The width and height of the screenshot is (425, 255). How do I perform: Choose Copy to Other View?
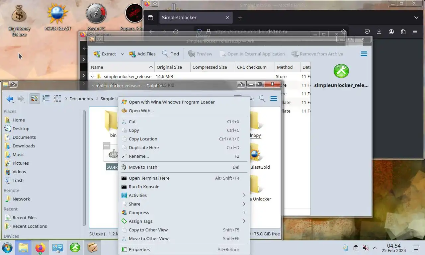[x=184, y=230]
